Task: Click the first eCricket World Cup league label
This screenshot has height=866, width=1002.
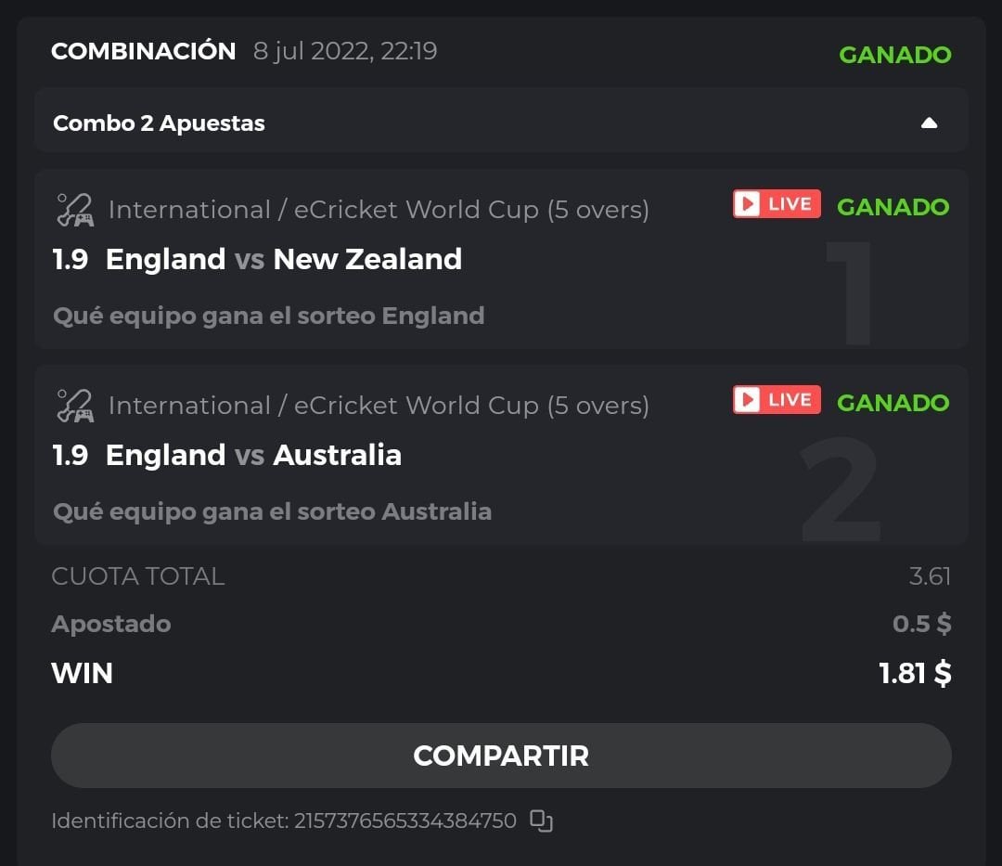Action: point(379,210)
